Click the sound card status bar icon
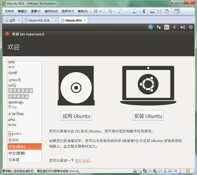197x175 pixels. [155, 171]
